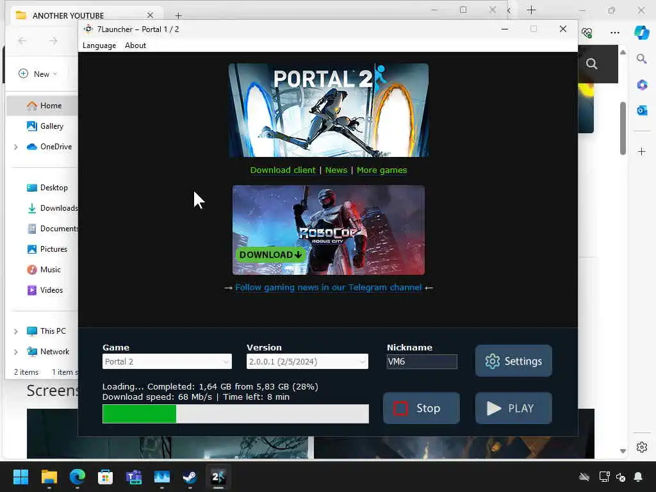
Task: Open the Download client link
Action: tap(283, 170)
